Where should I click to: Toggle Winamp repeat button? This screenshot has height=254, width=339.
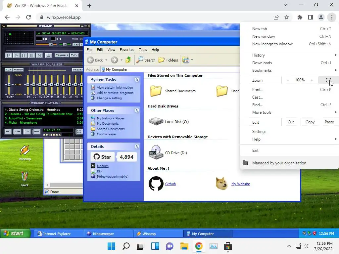(x=74, y=55)
